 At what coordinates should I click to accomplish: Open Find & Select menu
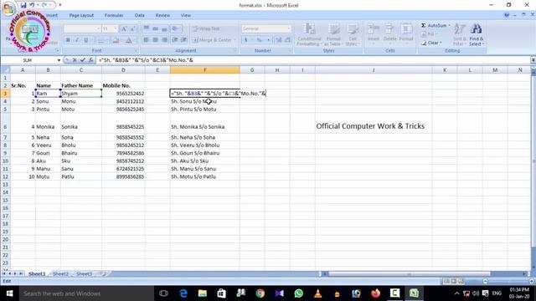(x=477, y=34)
